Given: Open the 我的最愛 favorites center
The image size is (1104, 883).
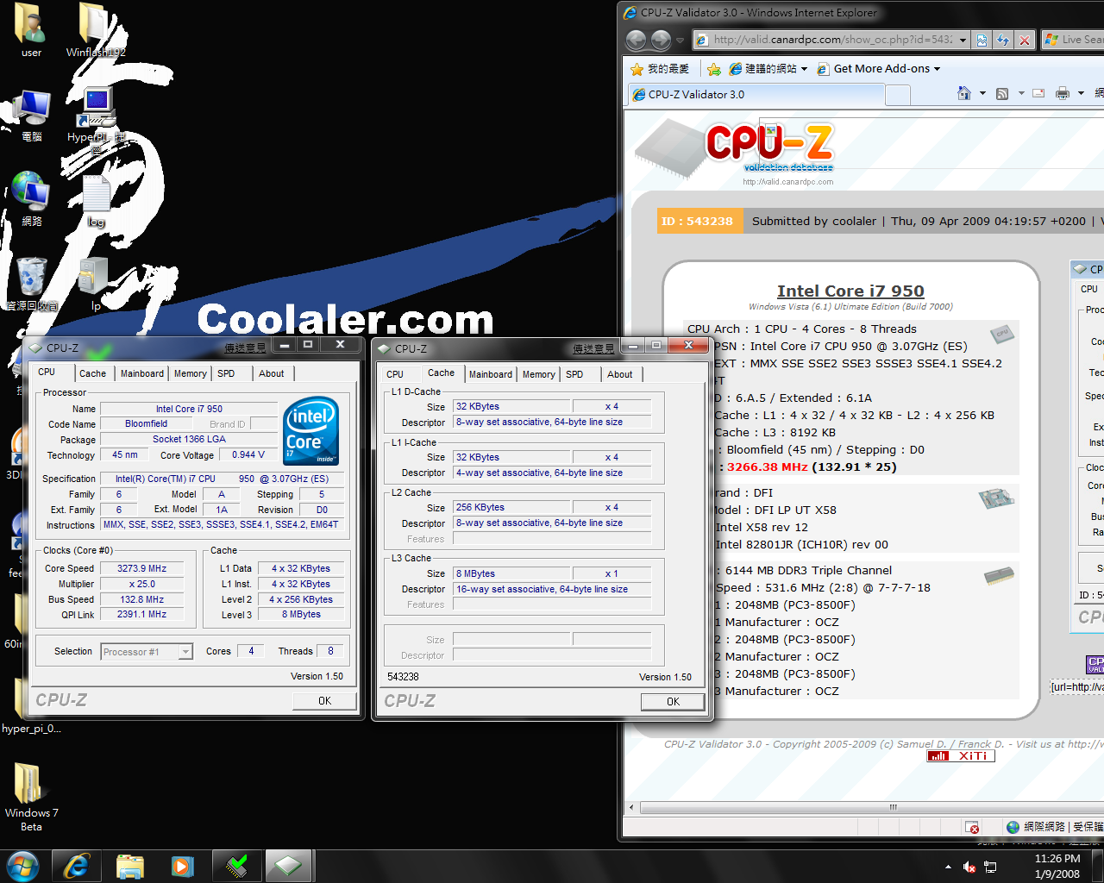Looking at the screenshot, I should point(660,69).
